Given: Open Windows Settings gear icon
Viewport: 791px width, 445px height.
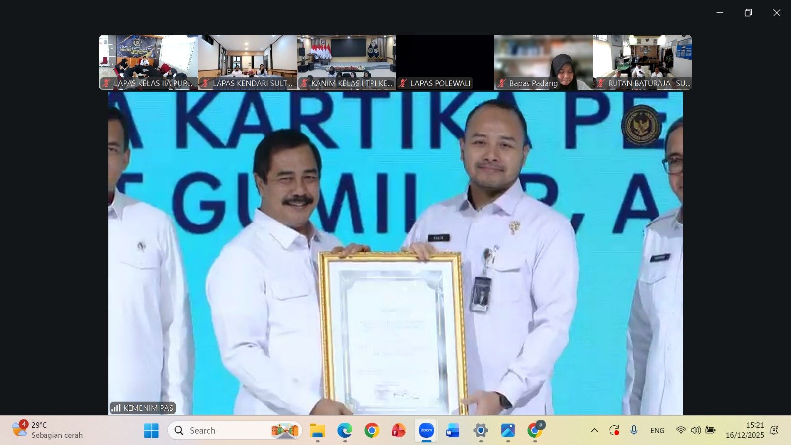Looking at the screenshot, I should 480,430.
